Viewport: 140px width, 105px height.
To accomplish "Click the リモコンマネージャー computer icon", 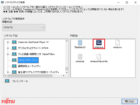I will [x=14, y=60].
